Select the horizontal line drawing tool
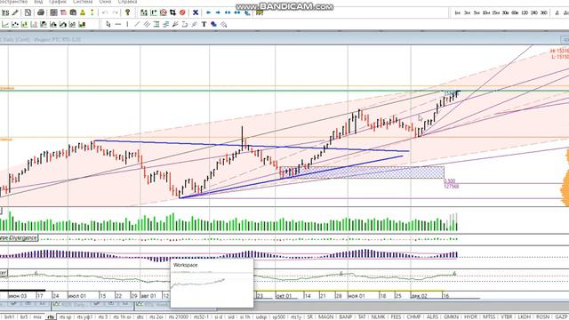 [118, 24]
